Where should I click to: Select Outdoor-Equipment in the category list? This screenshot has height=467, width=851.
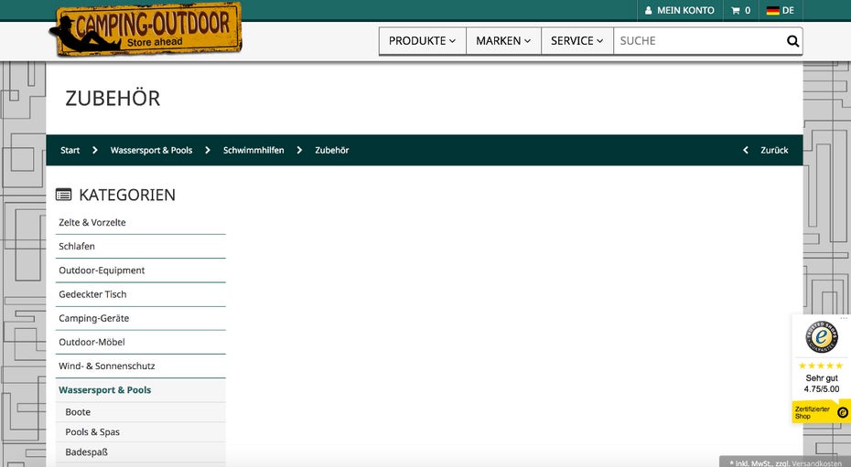pos(102,271)
